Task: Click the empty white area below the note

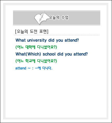Action: [56, 93]
